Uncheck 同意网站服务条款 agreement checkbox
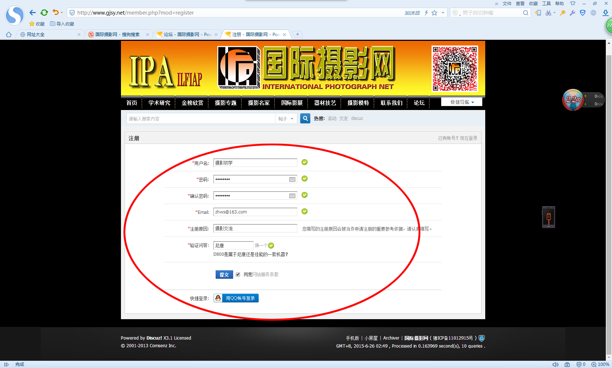 point(238,274)
